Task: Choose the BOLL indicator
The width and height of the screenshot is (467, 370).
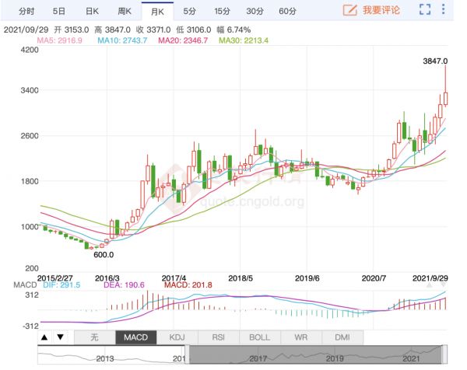Action: [x=259, y=337]
